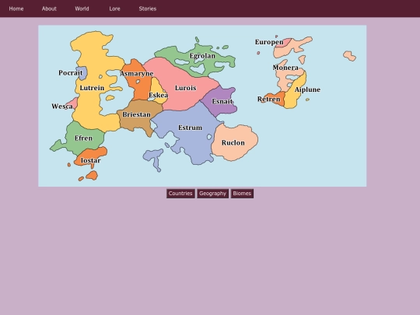Open the Stories navigation link
The height and width of the screenshot is (315, 420).
click(x=148, y=9)
